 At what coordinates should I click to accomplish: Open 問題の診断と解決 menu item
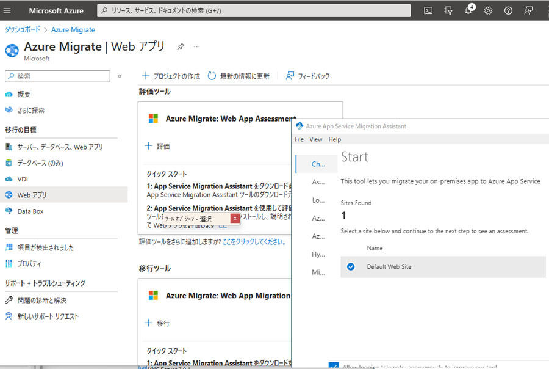(x=42, y=300)
